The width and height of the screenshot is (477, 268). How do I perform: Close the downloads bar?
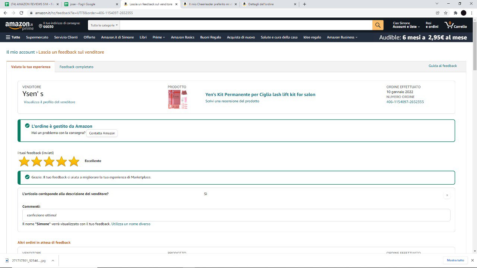473,260
